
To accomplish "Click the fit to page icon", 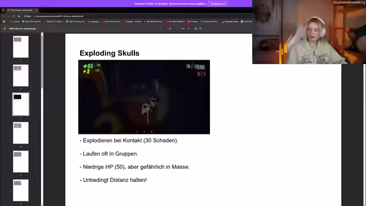I will 196,29.
